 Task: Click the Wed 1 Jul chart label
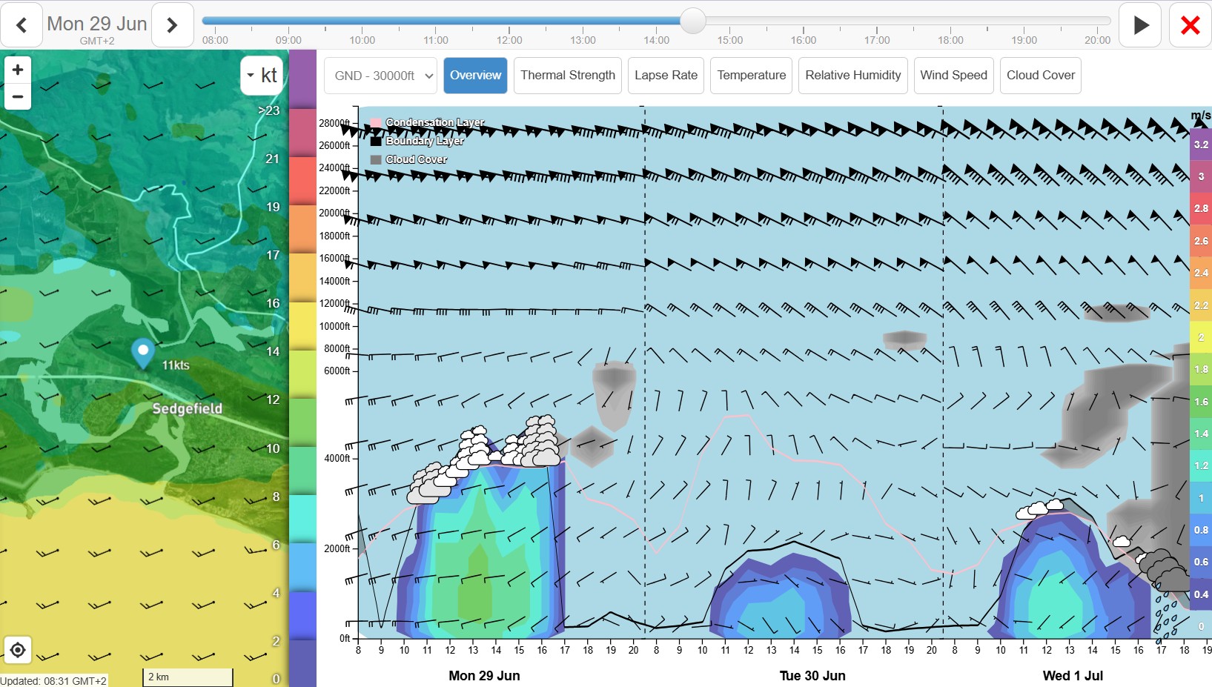point(1073,675)
